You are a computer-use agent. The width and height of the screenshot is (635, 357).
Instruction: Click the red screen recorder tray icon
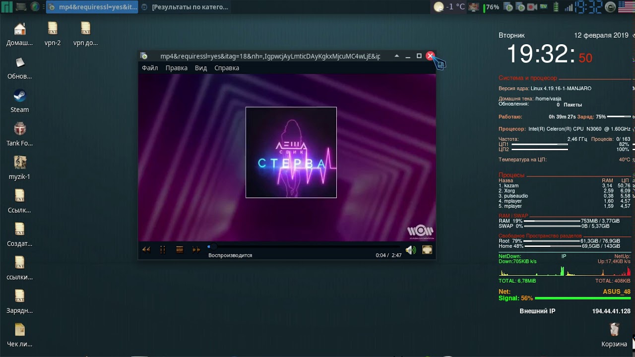point(532,7)
